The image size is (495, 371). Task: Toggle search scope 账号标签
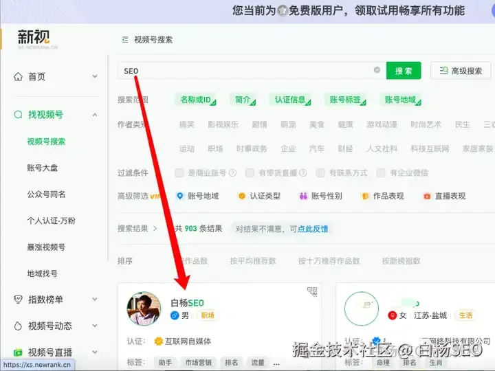pos(345,100)
